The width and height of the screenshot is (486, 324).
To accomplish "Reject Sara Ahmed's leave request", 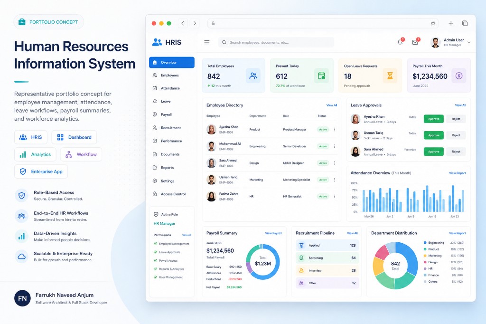I will pyautogui.click(x=456, y=152).
